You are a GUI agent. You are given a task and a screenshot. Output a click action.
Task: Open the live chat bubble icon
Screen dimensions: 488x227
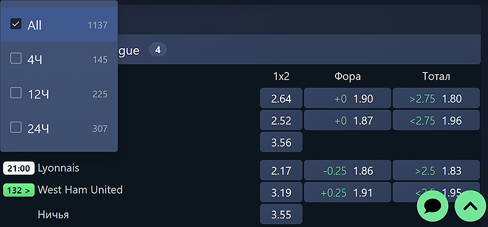432,206
